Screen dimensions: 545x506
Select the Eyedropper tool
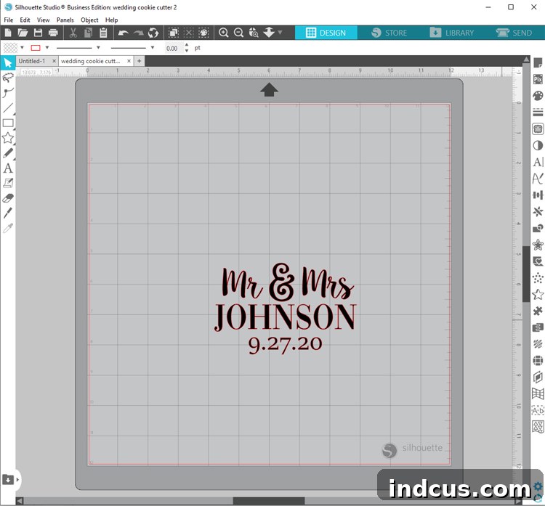(8, 228)
